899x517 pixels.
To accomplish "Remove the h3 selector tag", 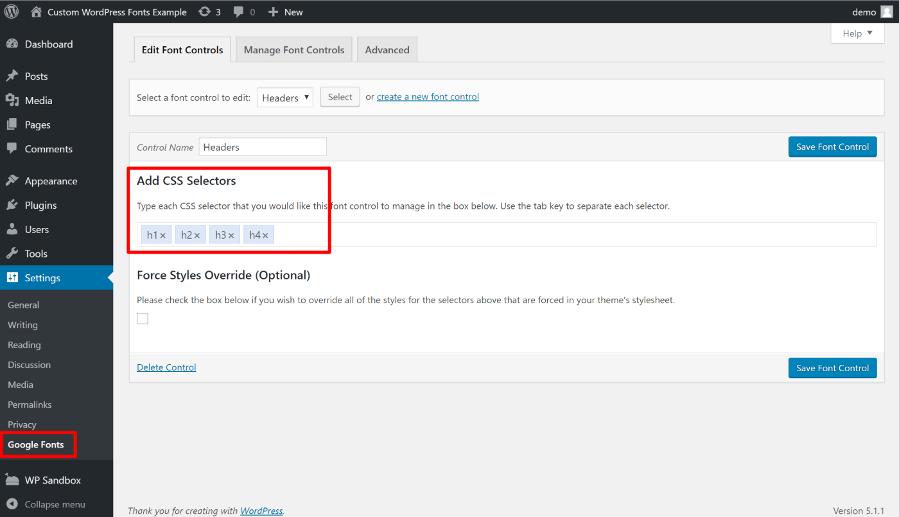I will 231,234.
